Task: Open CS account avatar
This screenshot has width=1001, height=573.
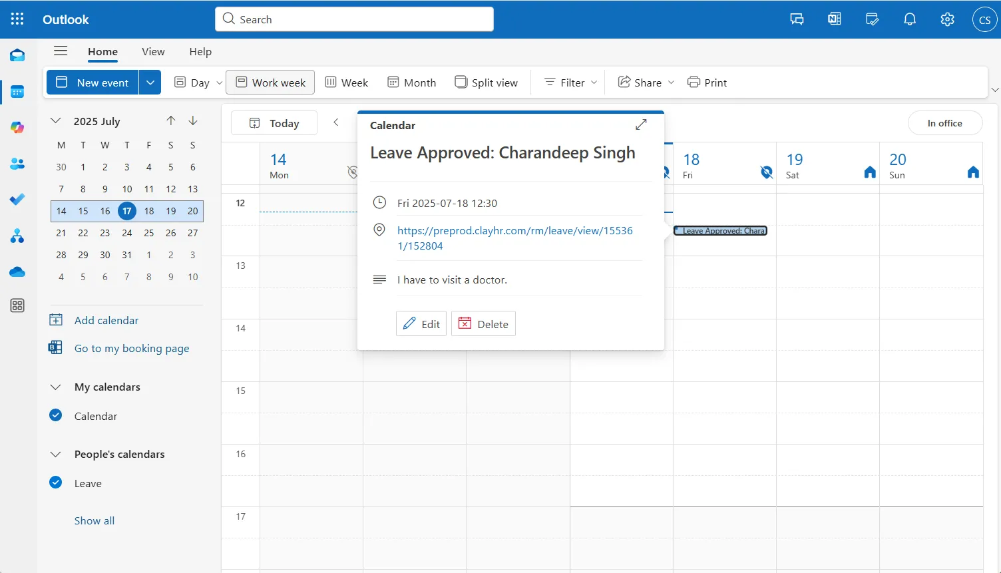Action: pyautogui.click(x=984, y=19)
